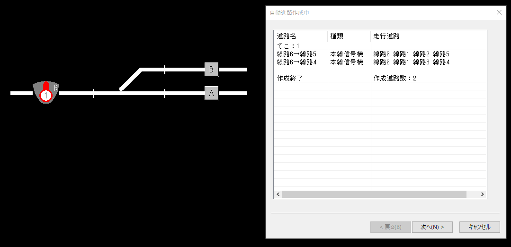Screen dimensions: 511x247
Task: Select the 線路6→線路5 route row
Action: [380, 54]
